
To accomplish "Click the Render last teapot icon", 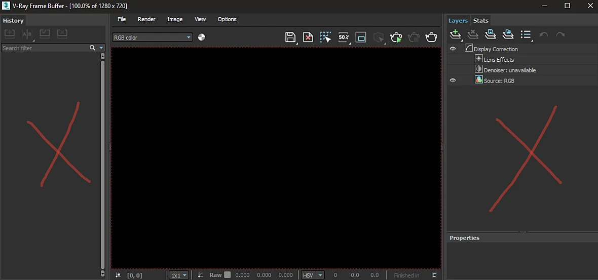I will tap(431, 37).
